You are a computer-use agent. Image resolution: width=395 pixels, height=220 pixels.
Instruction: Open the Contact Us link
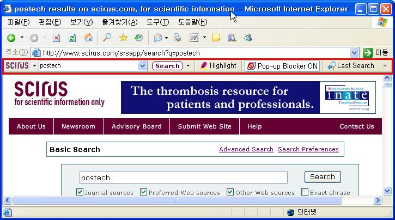click(357, 126)
